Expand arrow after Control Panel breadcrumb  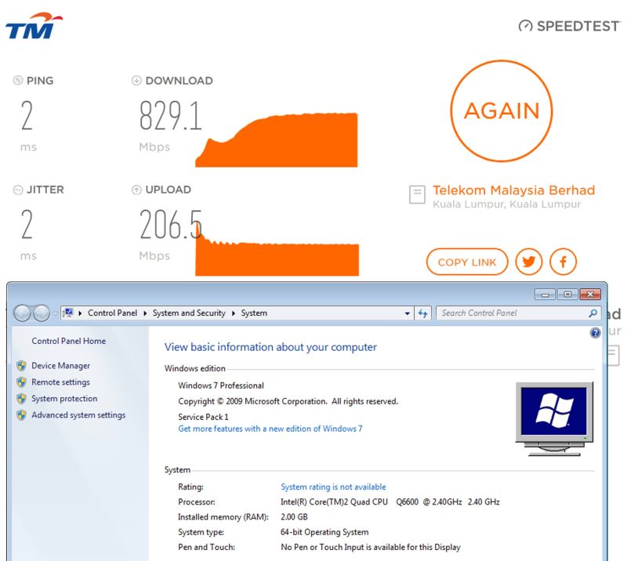point(145,313)
